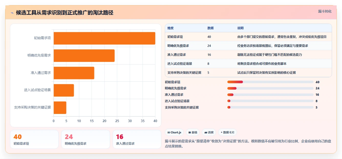Click the progress value 16 beside 准入通过需求
342x159 pixels.
click(x=317, y=95)
